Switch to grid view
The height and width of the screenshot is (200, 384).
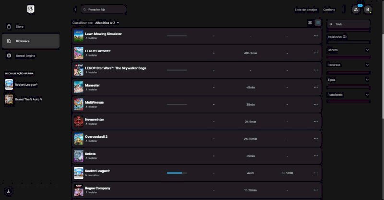tap(310, 22)
